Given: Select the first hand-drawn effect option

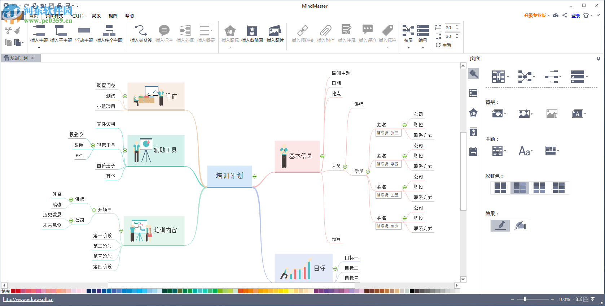Looking at the screenshot, I should click(x=500, y=225).
